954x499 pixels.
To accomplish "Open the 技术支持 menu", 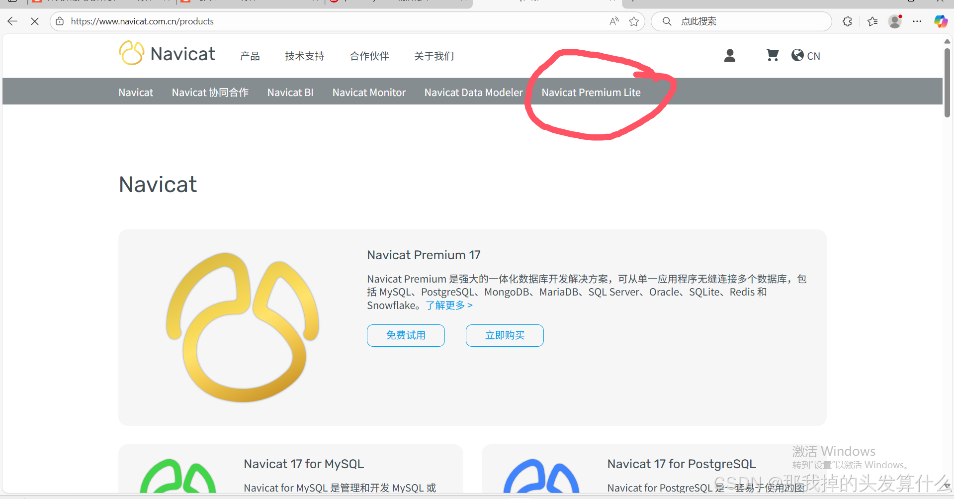I will [305, 56].
